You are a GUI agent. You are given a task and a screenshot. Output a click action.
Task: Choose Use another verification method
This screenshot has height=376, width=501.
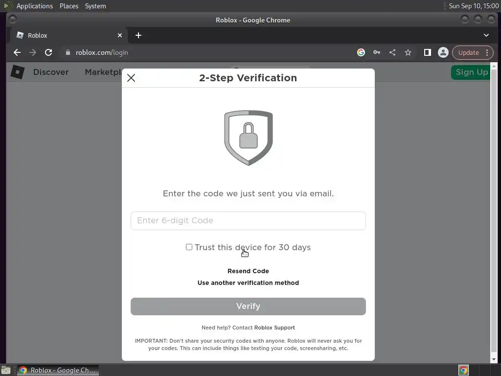pyautogui.click(x=248, y=282)
